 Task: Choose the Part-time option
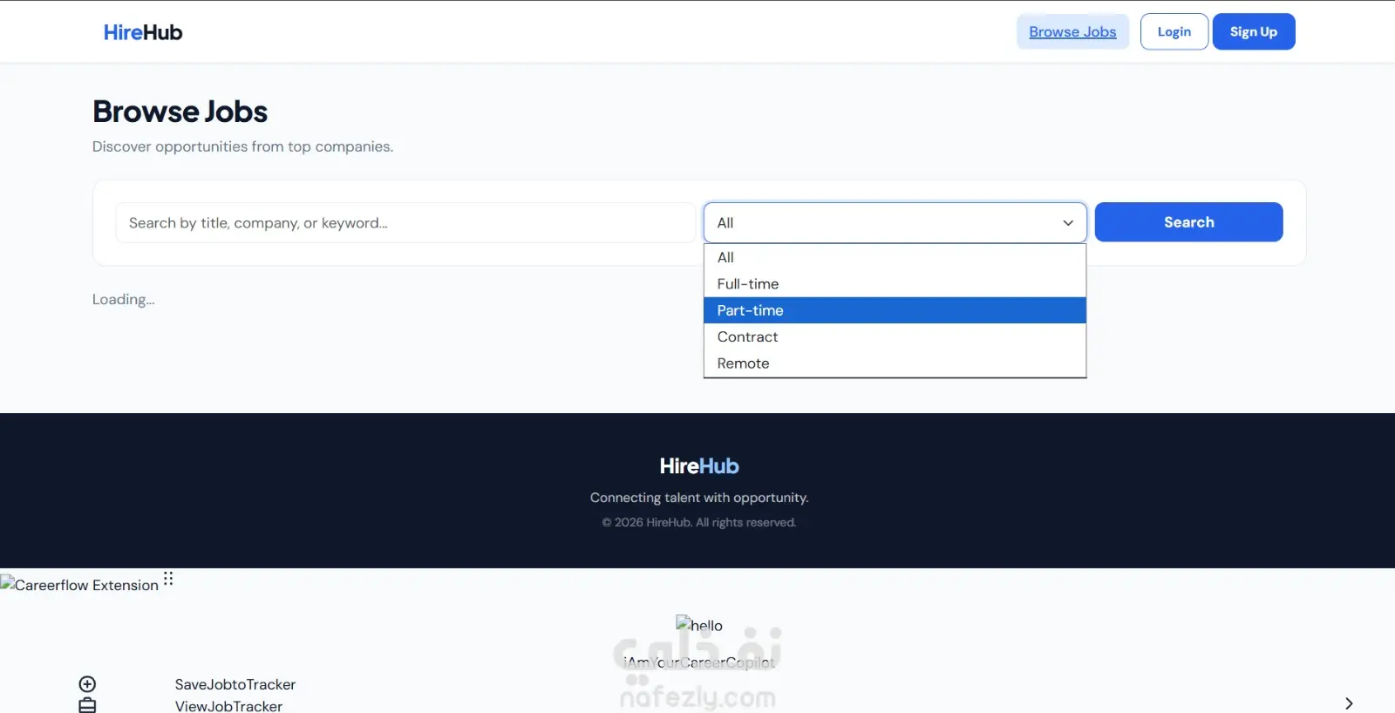(x=895, y=310)
